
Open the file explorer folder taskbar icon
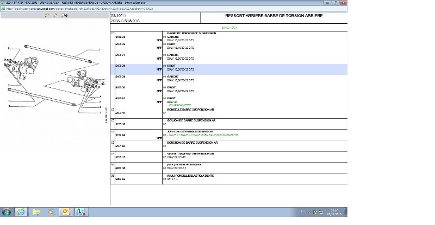coord(36,213)
